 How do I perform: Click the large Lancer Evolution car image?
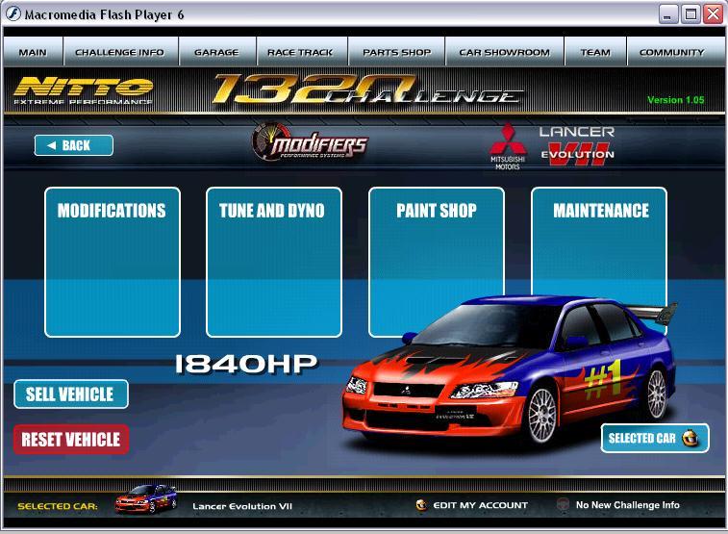click(x=509, y=369)
